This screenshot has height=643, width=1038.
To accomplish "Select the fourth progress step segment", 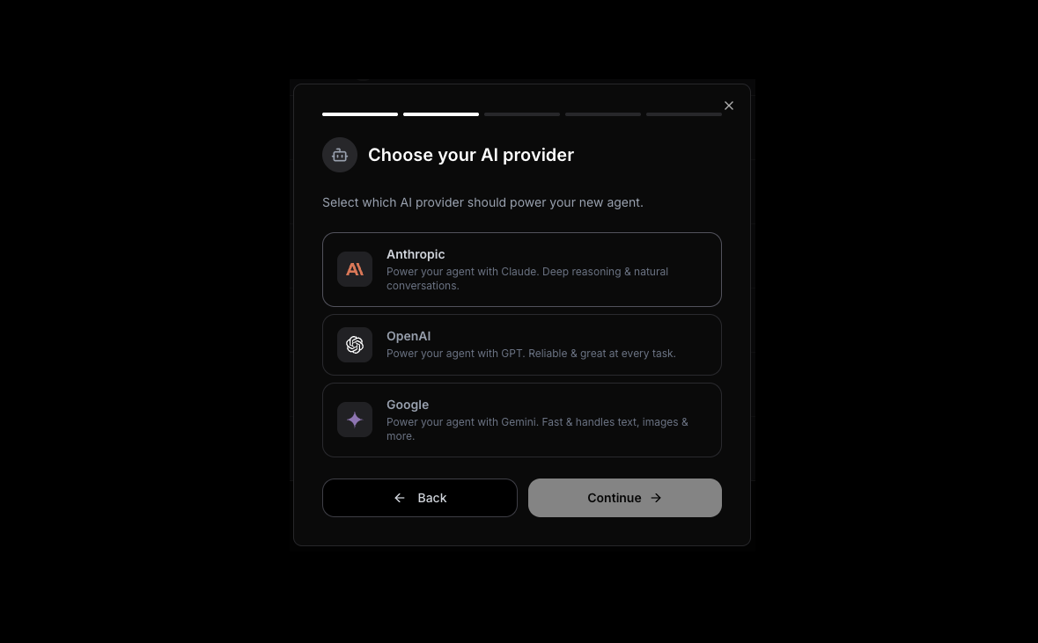I will click(x=603, y=114).
